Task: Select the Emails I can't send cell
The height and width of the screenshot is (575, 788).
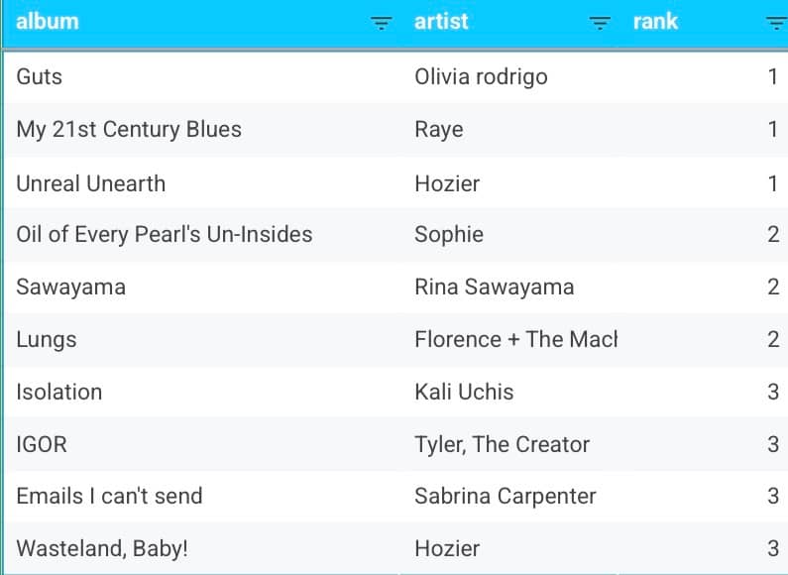Action: (x=203, y=497)
